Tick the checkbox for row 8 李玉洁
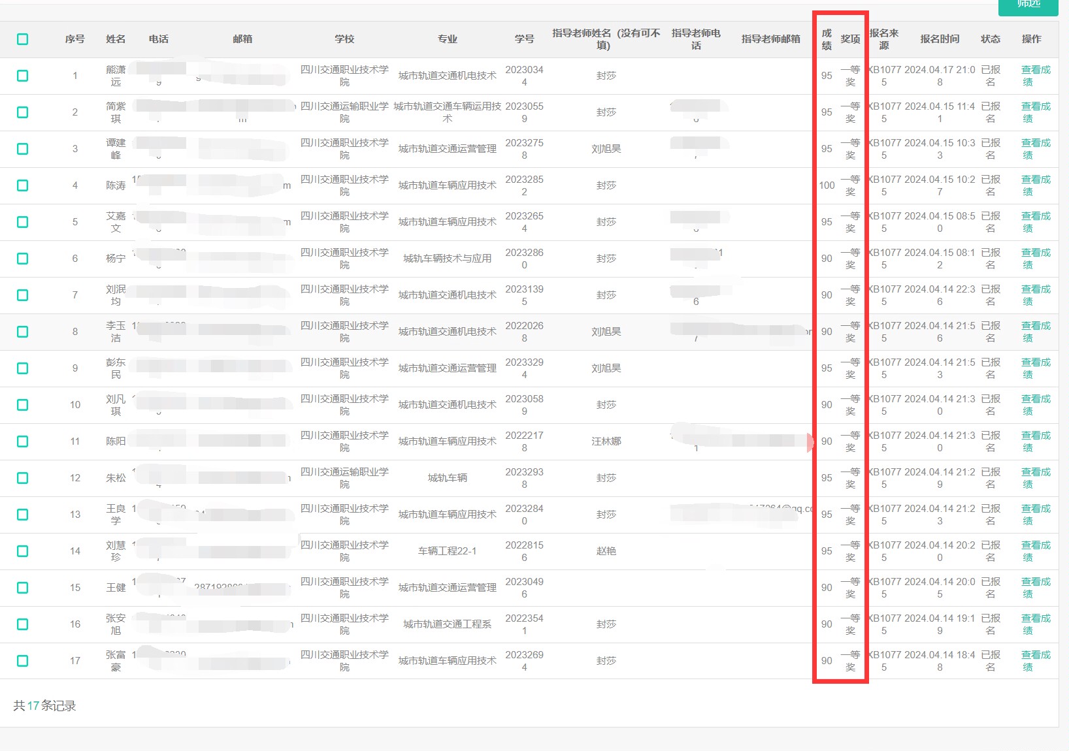Viewport: 1069px width, 751px height. click(23, 332)
